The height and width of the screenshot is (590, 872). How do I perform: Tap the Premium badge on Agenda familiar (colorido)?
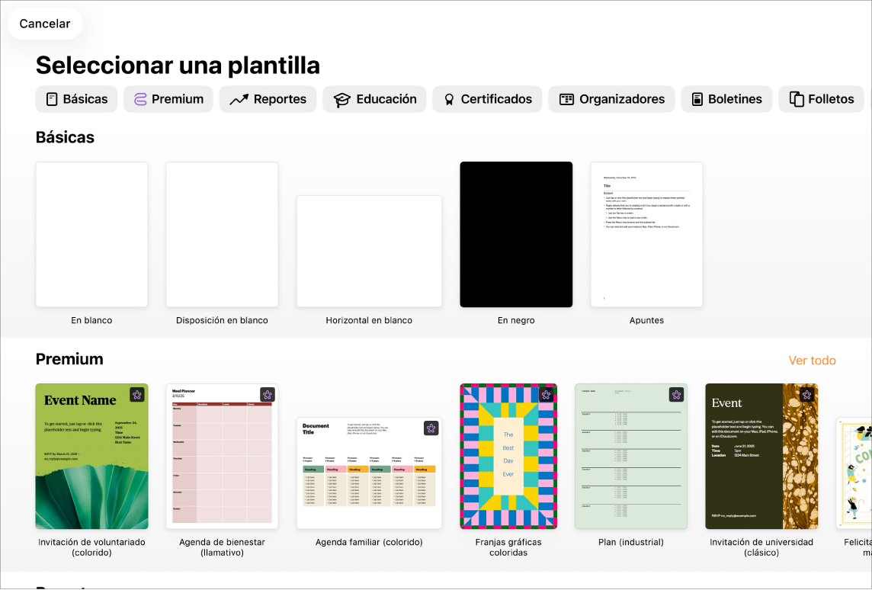(x=431, y=428)
